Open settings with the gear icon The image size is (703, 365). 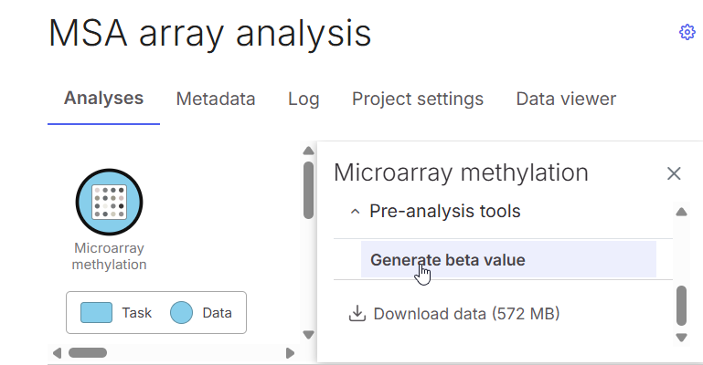point(687,33)
